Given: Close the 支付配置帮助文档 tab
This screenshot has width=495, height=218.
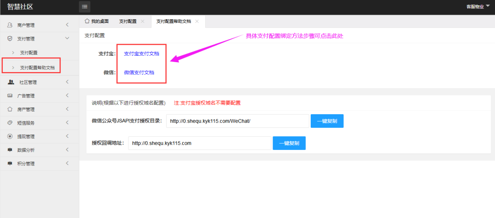Looking at the screenshot, I should pos(197,22).
